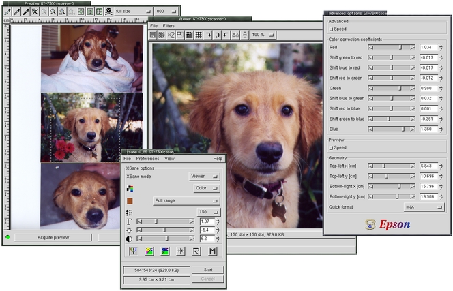Toggle the Speed checkbox under Preview section
The width and height of the screenshot is (453, 291).
tap(331, 147)
